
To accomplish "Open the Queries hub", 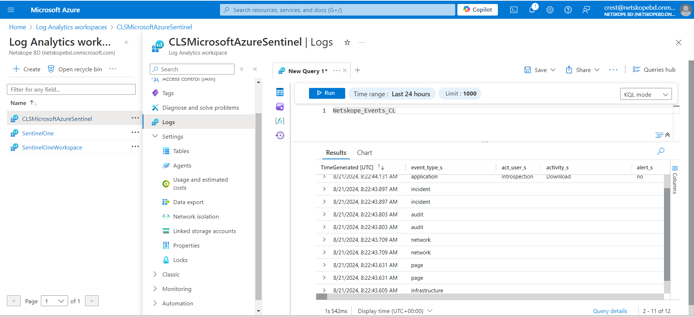I will [x=654, y=70].
